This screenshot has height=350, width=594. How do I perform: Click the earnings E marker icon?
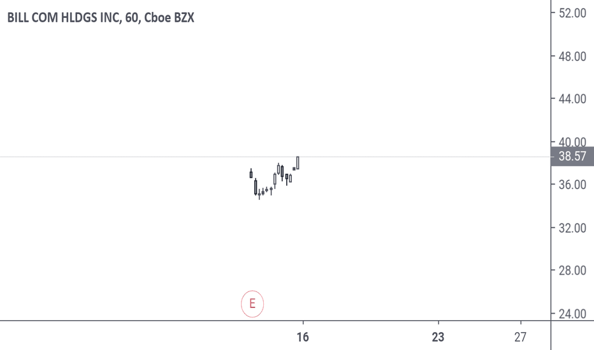coord(252,304)
